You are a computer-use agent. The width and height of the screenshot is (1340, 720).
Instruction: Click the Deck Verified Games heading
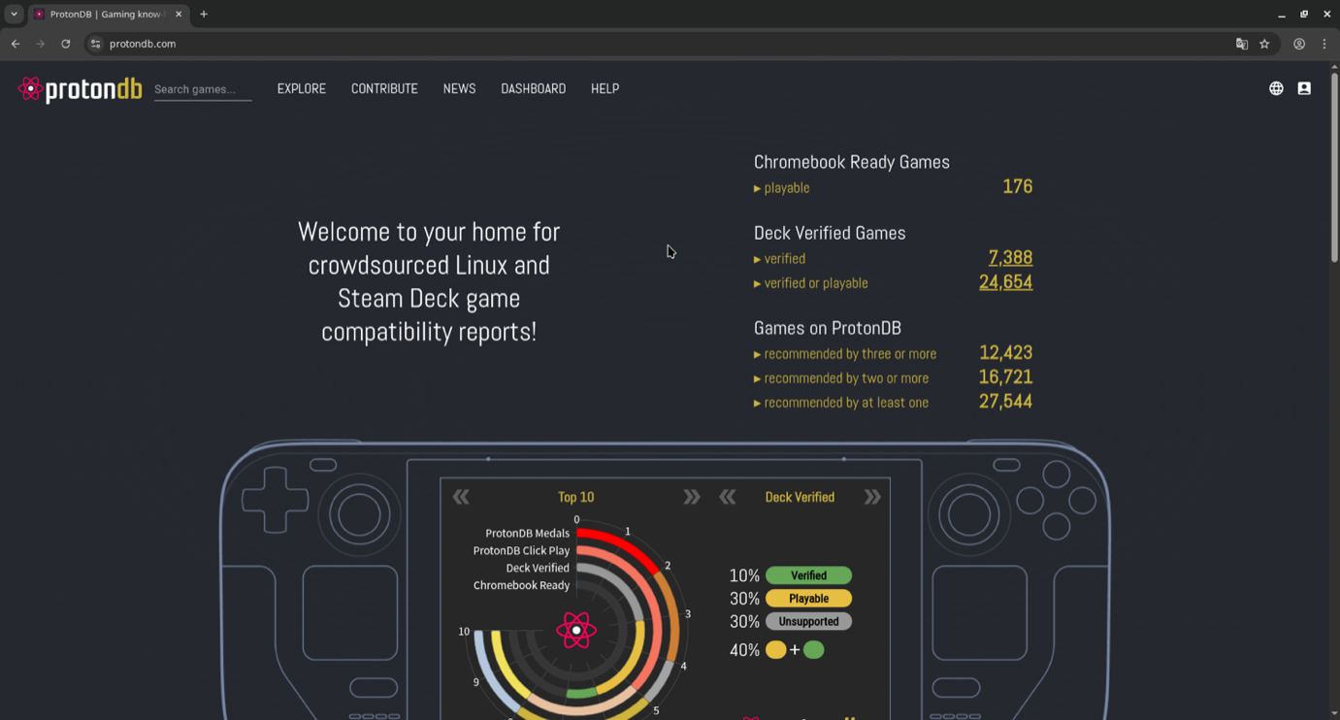(x=830, y=233)
